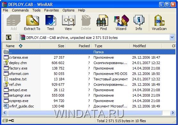Click the WinRAR icon in title bar
Image resolution: width=178 pixels, height=125 pixels.
pos(4,4)
